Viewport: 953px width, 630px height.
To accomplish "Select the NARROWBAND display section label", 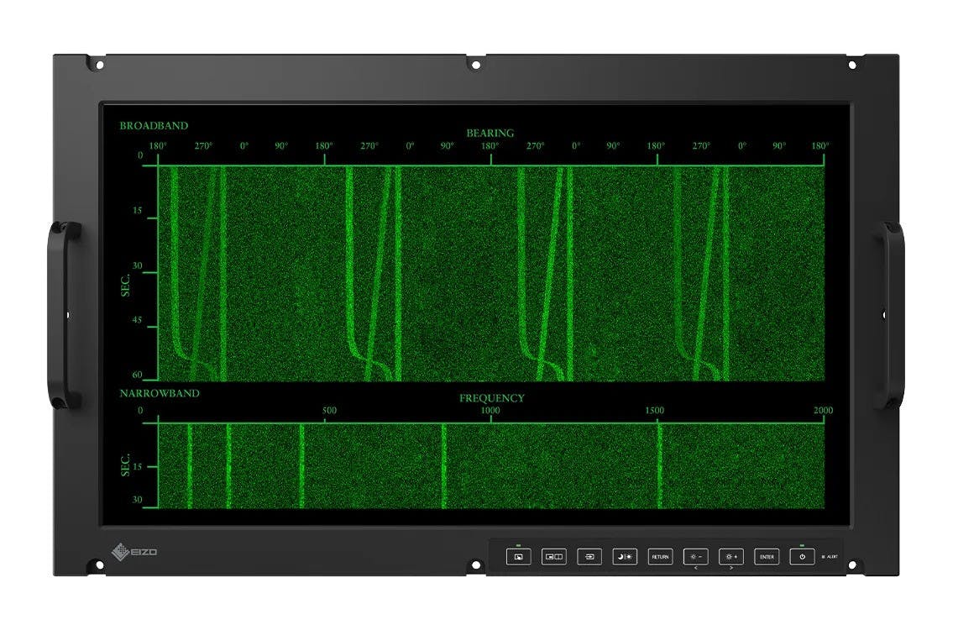I will coord(161,391).
